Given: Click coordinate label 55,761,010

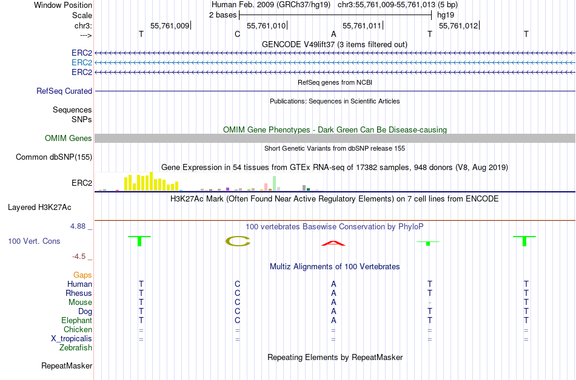Looking at the screenshot, I should click(x=266, y=25).
